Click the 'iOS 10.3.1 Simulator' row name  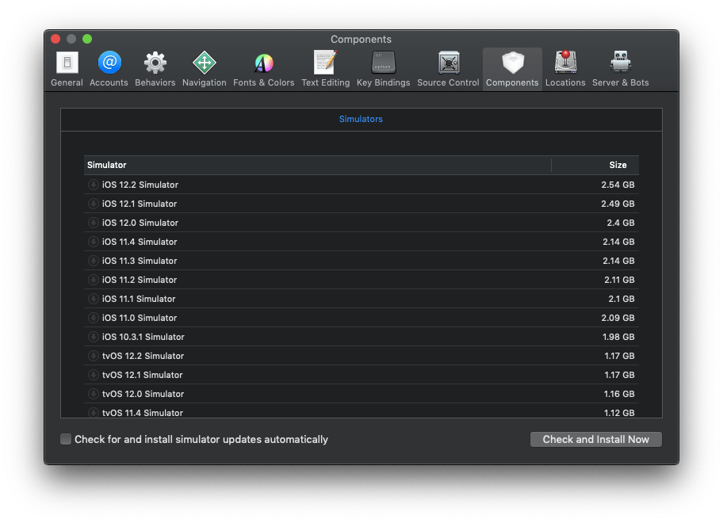[x=143, y=337]
